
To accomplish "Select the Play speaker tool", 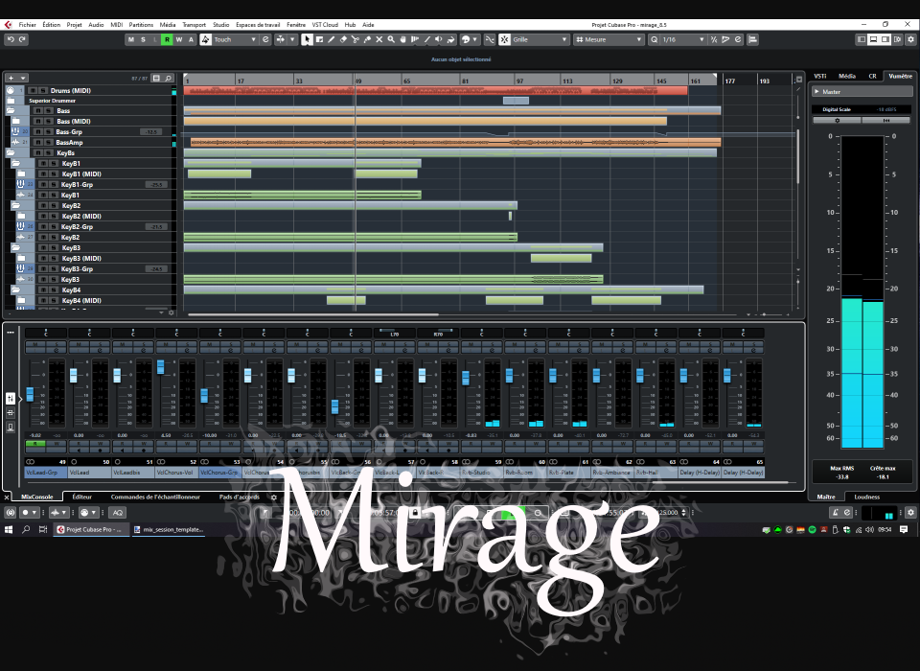I will tap(438, 39).
